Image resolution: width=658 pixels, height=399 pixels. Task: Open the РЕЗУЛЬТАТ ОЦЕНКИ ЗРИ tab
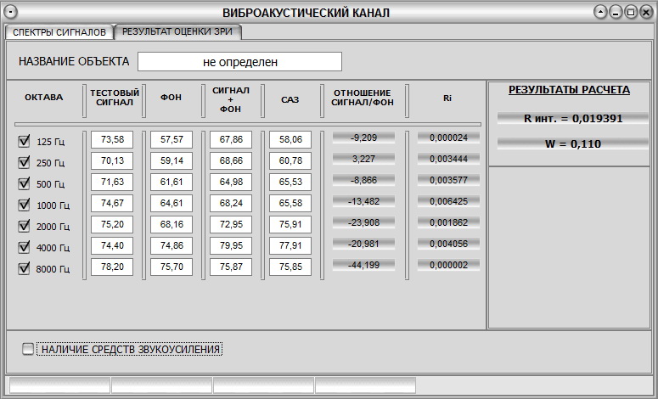[178, 31]
